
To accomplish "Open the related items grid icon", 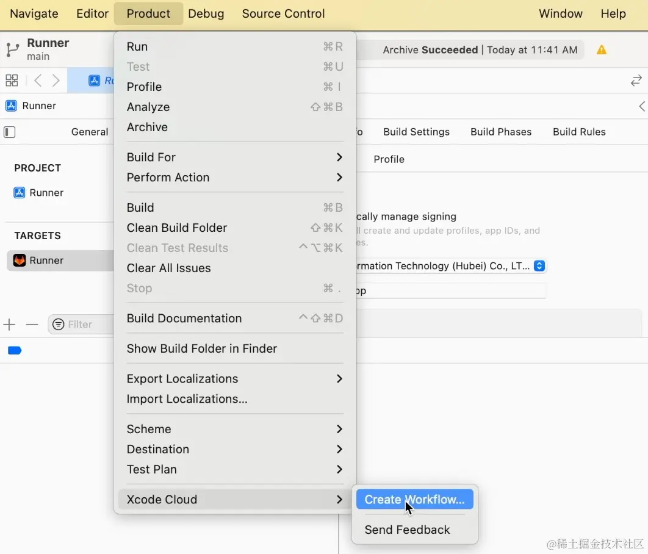I will (x=12, y=80).
